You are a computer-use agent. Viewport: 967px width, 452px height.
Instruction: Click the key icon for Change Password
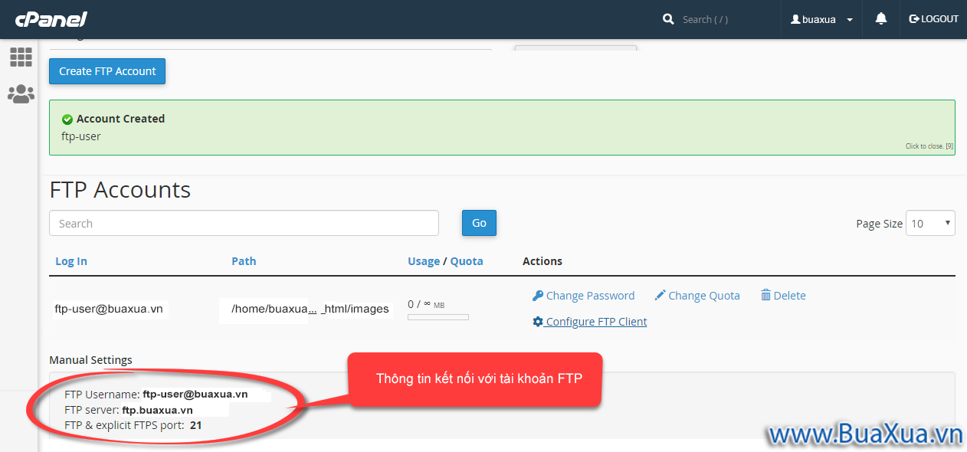[538, 296]
